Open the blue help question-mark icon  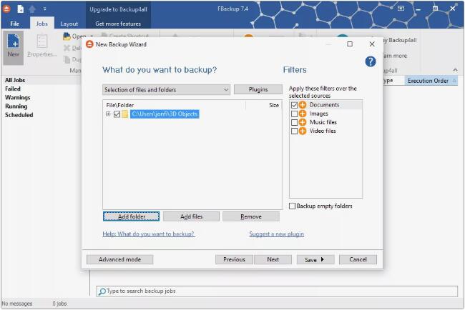371,61
